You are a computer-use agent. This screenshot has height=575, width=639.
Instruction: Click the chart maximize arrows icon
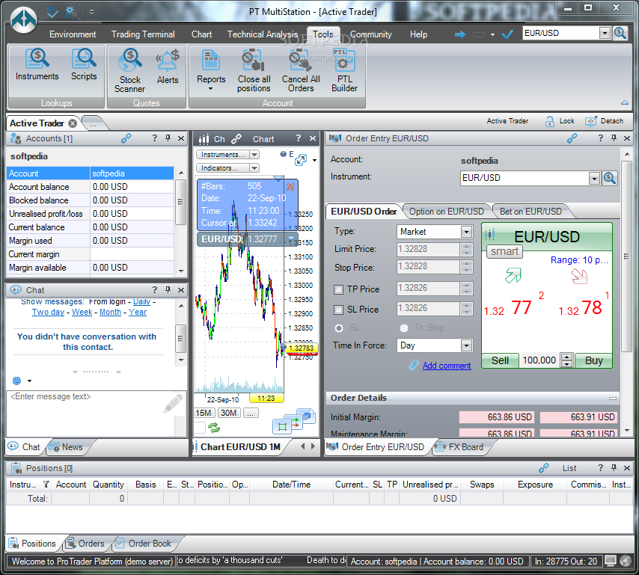click(x=301, y=160)
